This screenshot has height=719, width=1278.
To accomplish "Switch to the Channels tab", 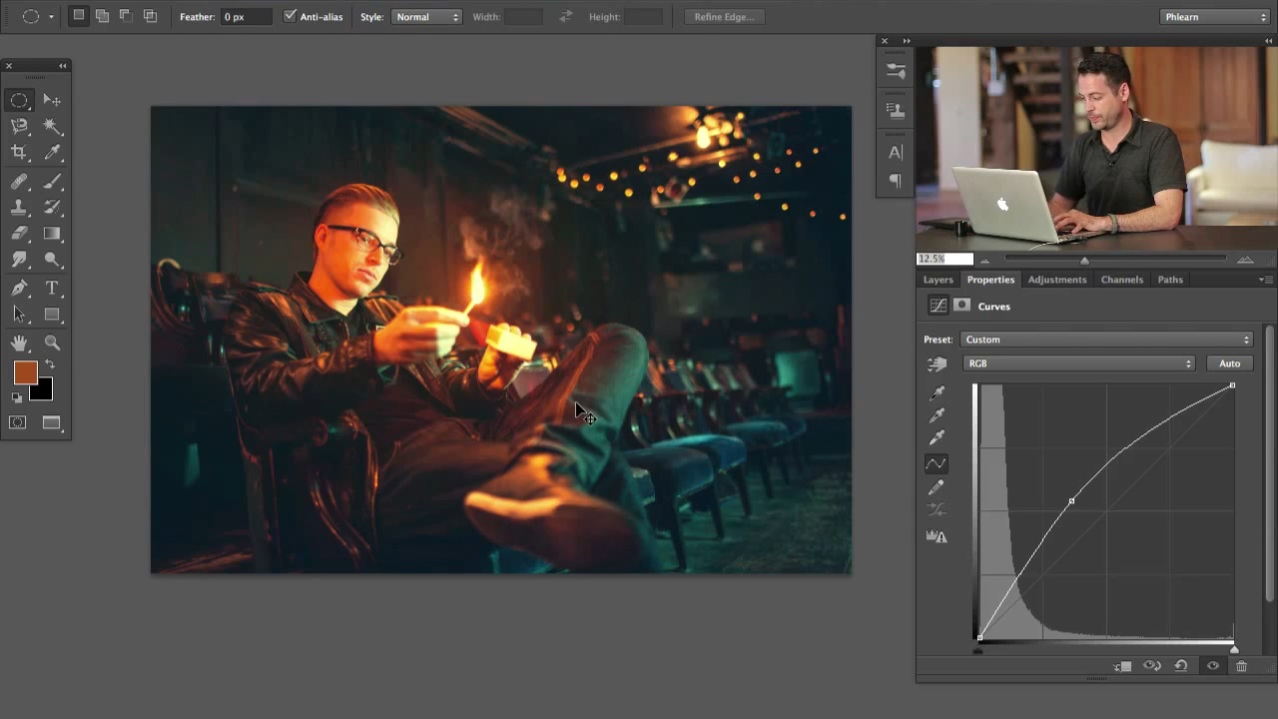I will (1121, 280).
